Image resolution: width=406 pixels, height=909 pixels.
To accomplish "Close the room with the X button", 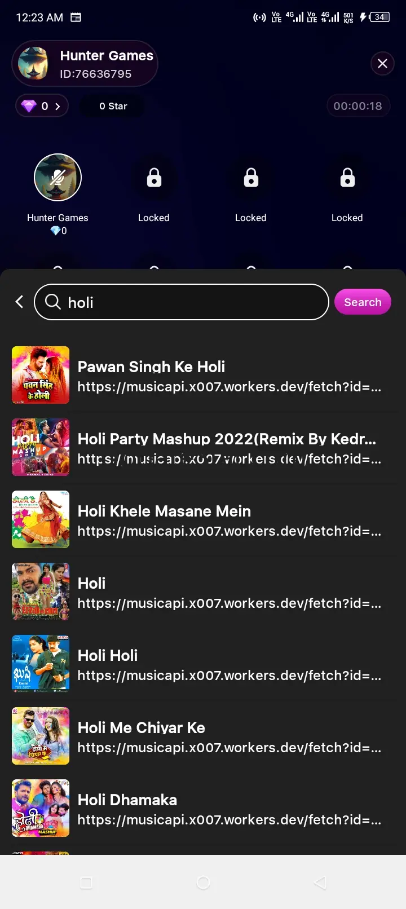I will click(382, 63).
